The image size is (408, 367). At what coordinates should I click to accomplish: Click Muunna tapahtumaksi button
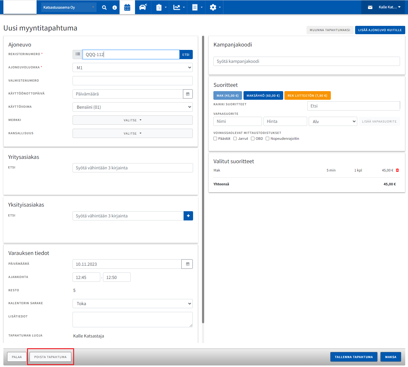330,30
